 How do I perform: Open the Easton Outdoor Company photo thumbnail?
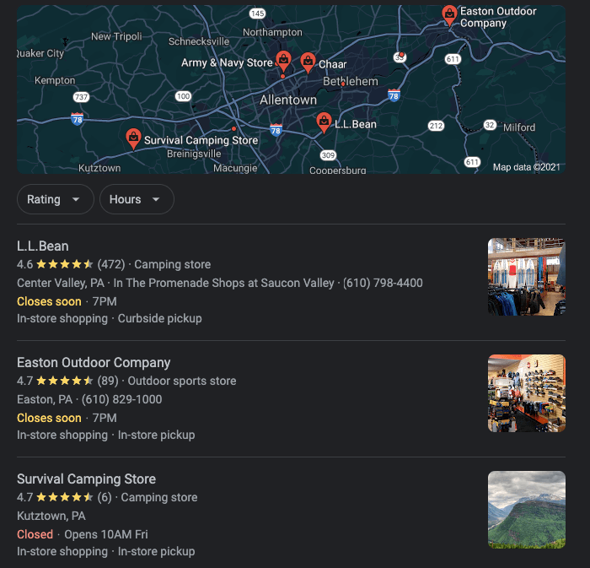[527, 393]
